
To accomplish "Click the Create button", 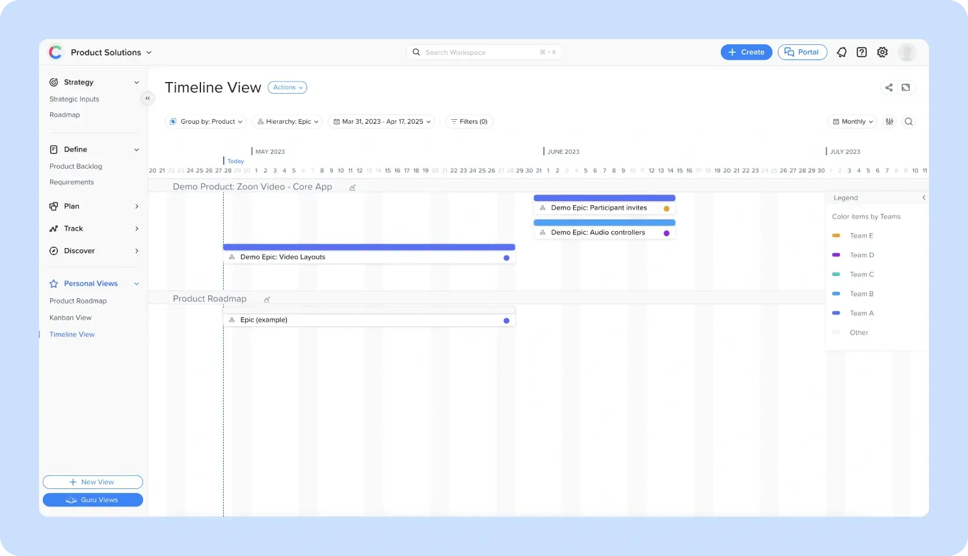I will tap(747, 52).
